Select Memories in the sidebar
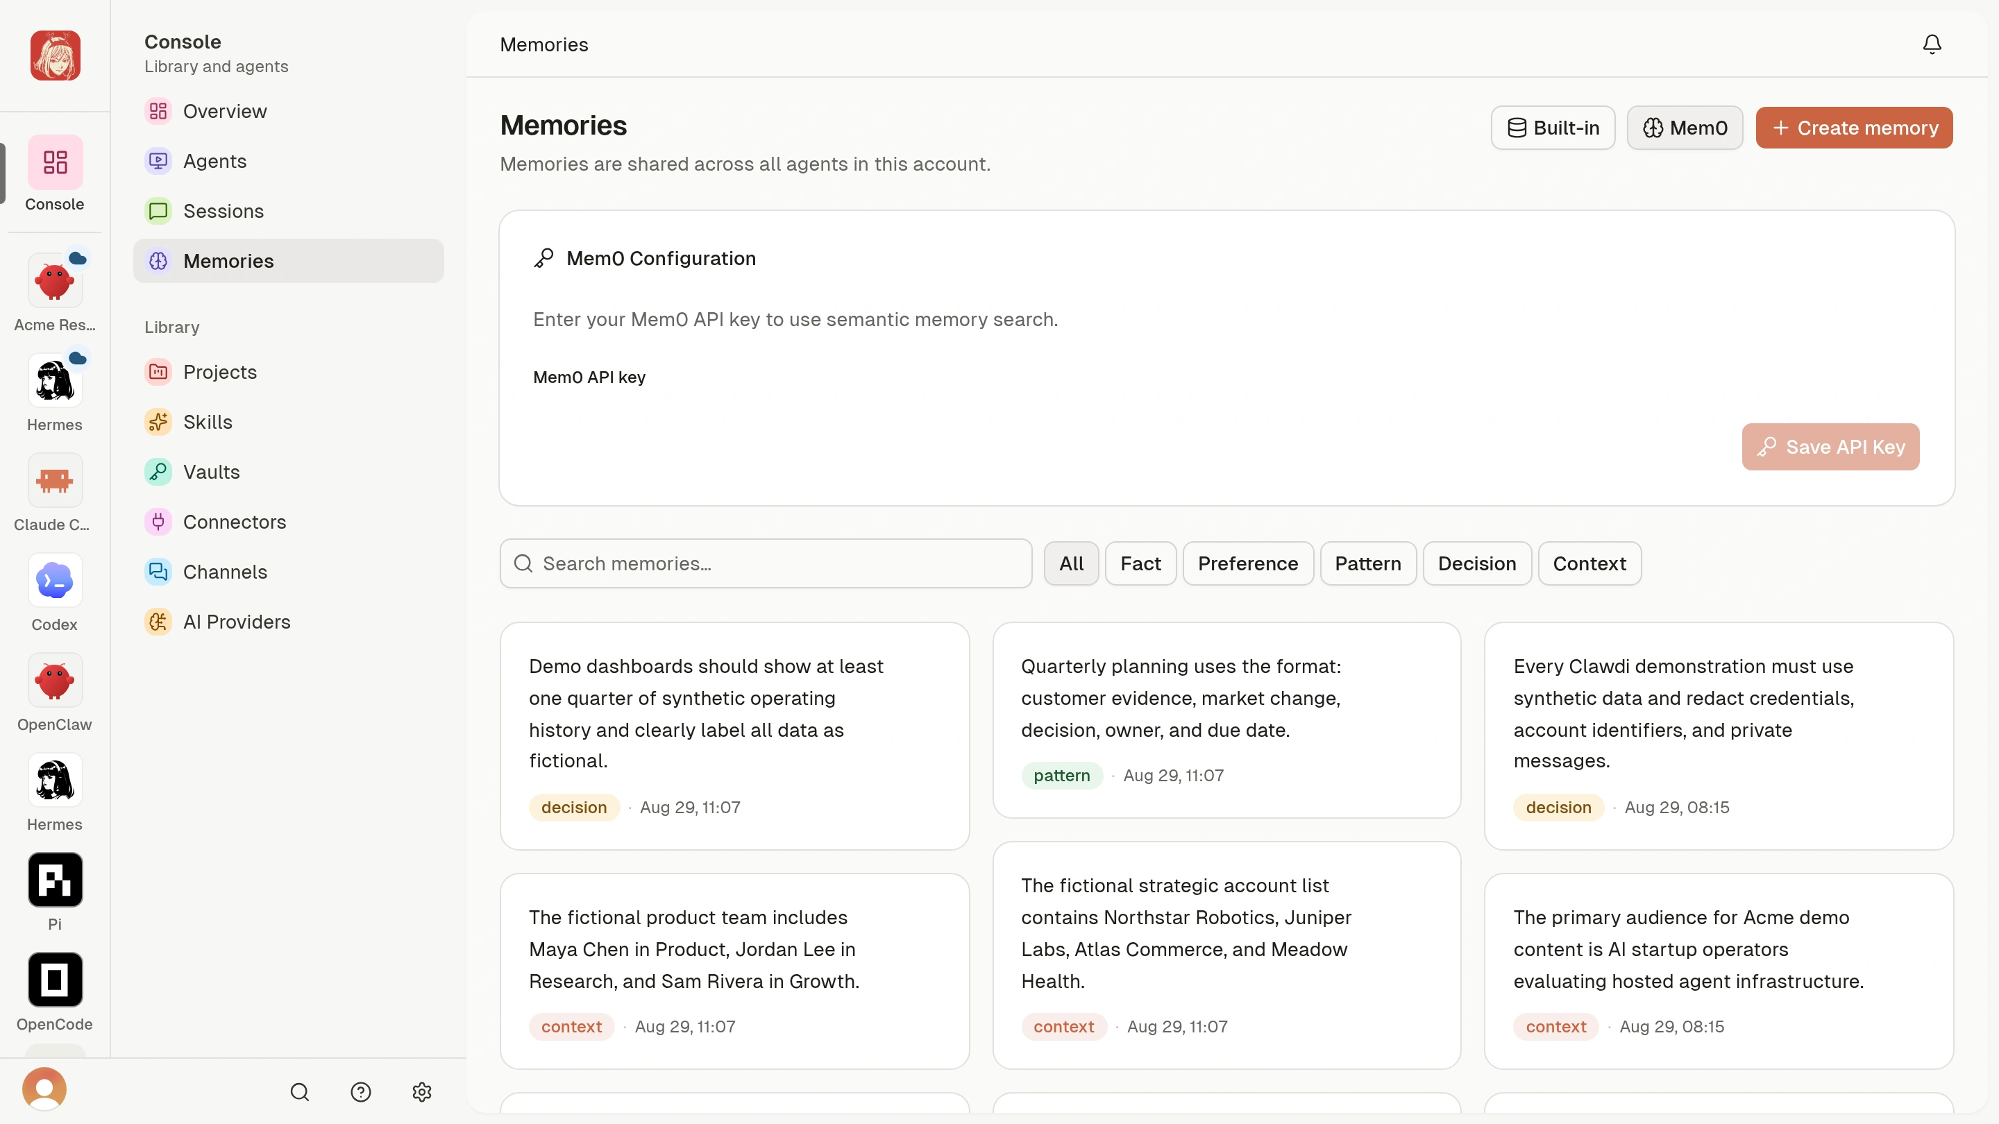1999x1124 pixels. (x=288, y=262)
